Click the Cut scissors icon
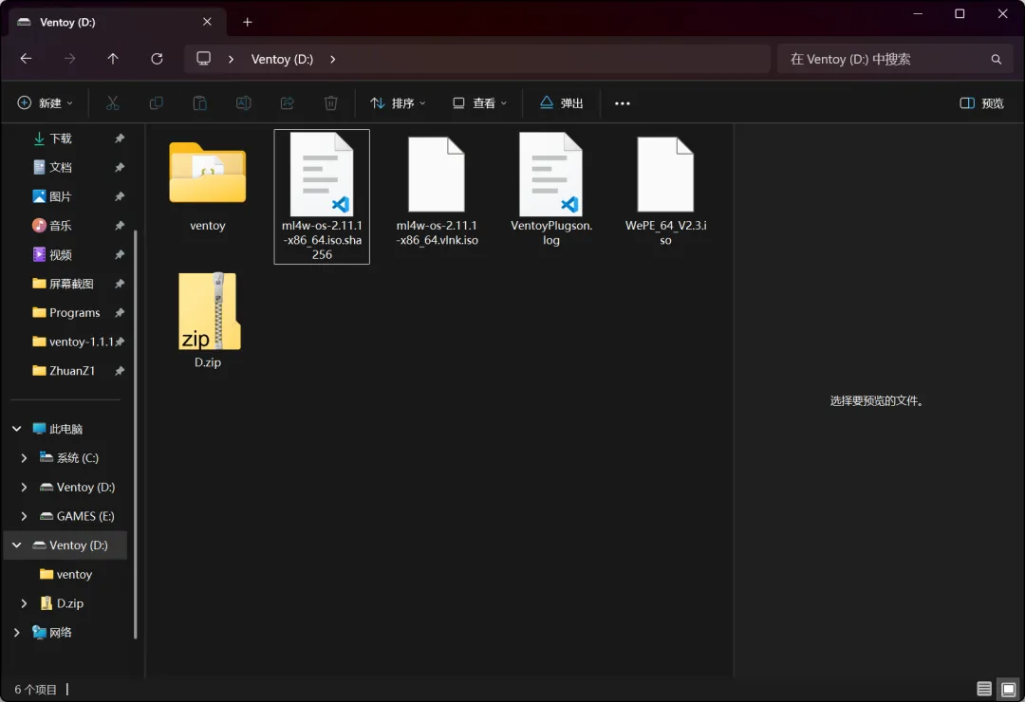Image resolution: width=1025 pixels, height=702 pixels. point(112,102)
